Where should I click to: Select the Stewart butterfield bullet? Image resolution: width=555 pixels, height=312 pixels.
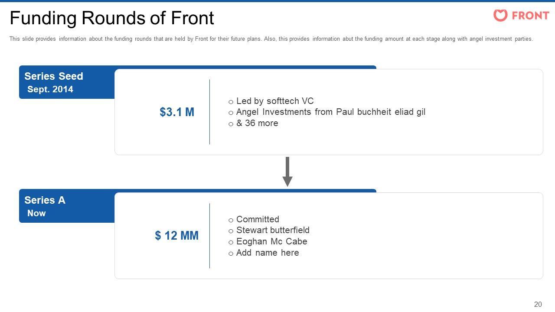pos(273,230)
